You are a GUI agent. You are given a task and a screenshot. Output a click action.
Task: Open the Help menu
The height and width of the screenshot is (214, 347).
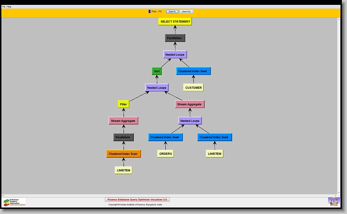(9, 7)
